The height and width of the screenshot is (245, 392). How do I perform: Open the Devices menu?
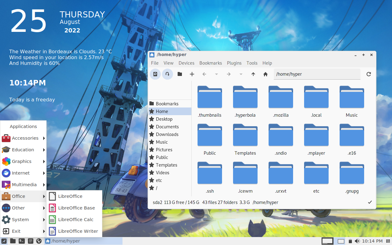(x=187, y=63)
